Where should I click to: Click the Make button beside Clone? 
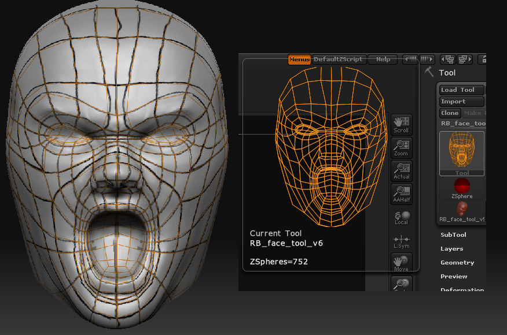[x=474, y=113]
